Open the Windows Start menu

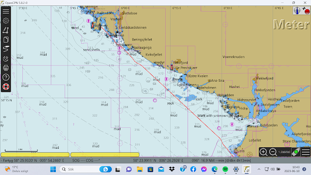coord(53,169)
